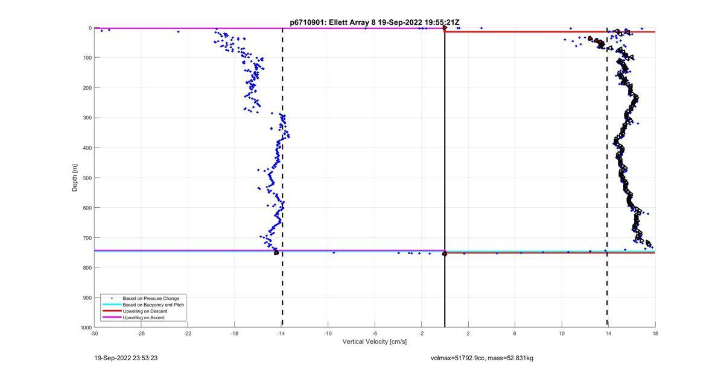Click the depth tick label '100'
Screen dimensions: 724x368
point(87,58)
